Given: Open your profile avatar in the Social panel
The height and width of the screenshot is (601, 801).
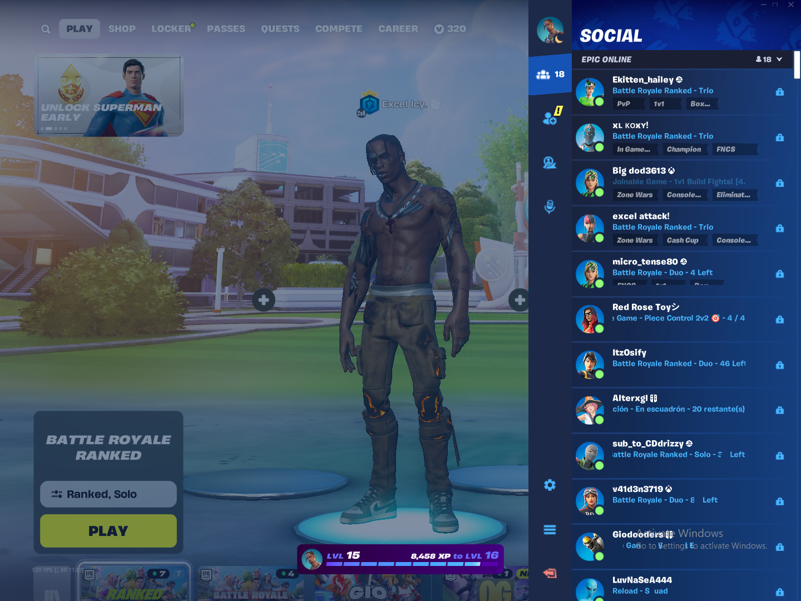Looking at the screenshot, I should click(x=550, y=30).
